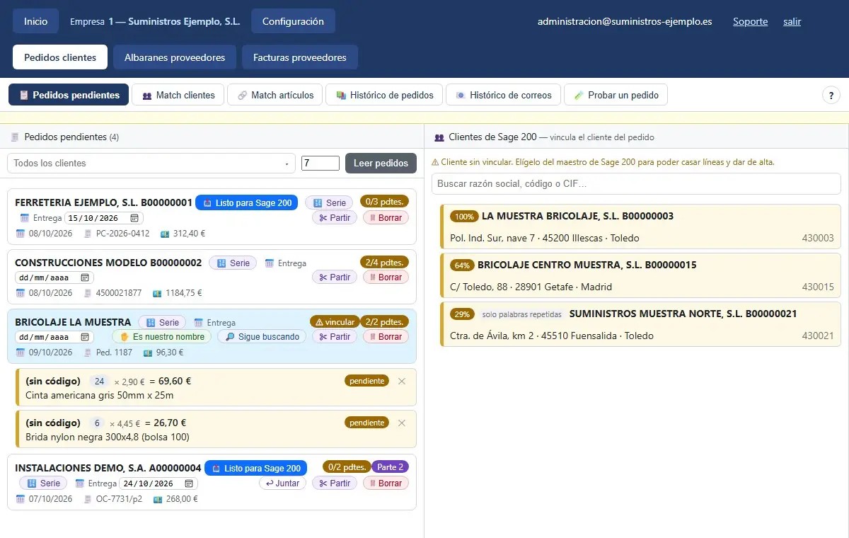Click Es nuestro nombre button

click(x=162, y=337)
